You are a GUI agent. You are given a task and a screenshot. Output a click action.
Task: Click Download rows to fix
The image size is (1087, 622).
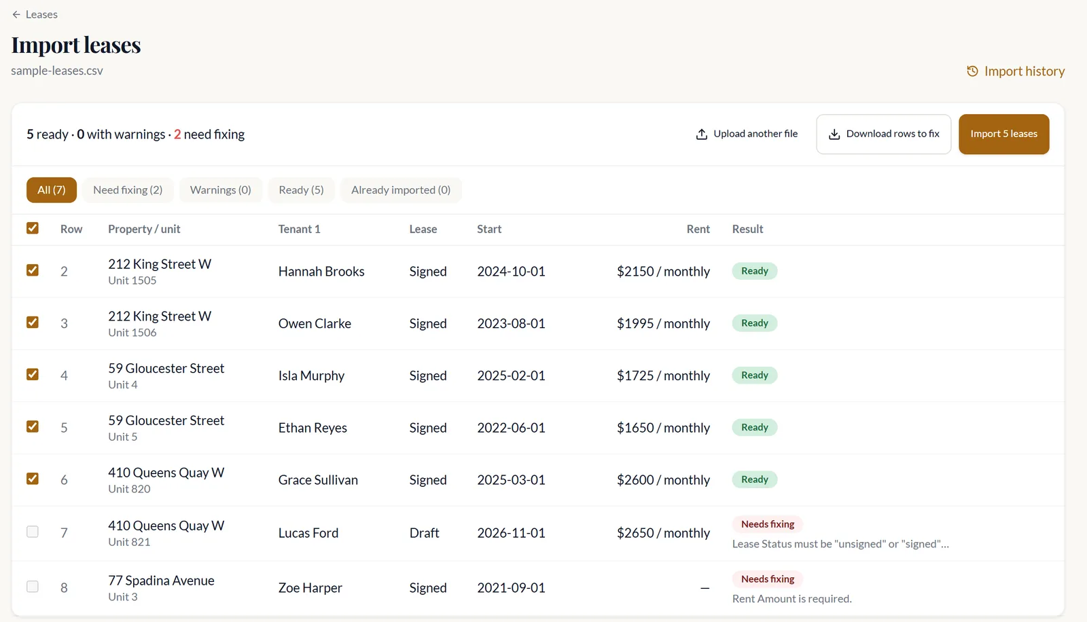[884, 134]
